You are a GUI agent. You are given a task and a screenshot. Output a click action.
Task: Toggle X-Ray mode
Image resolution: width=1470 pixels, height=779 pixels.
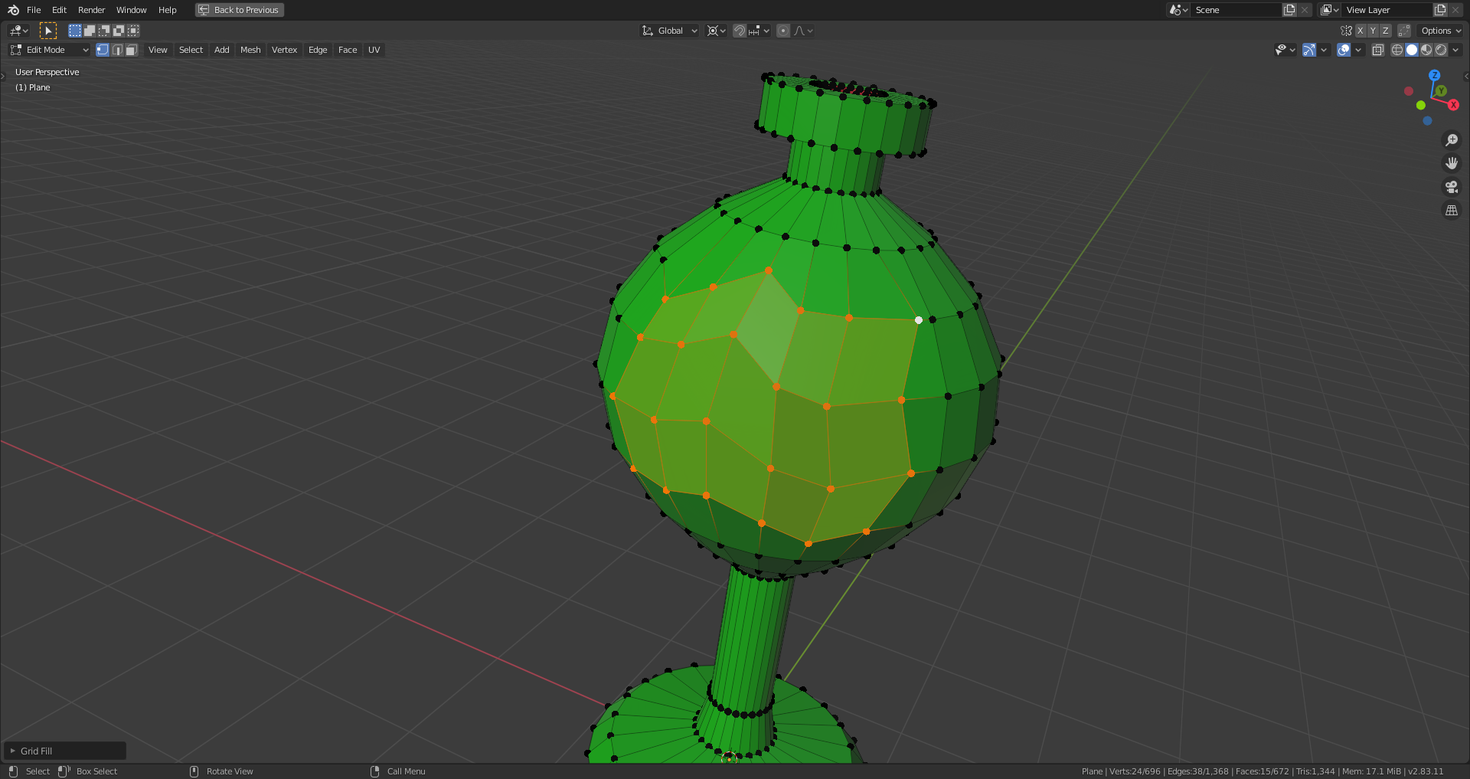pos(1377,50)
